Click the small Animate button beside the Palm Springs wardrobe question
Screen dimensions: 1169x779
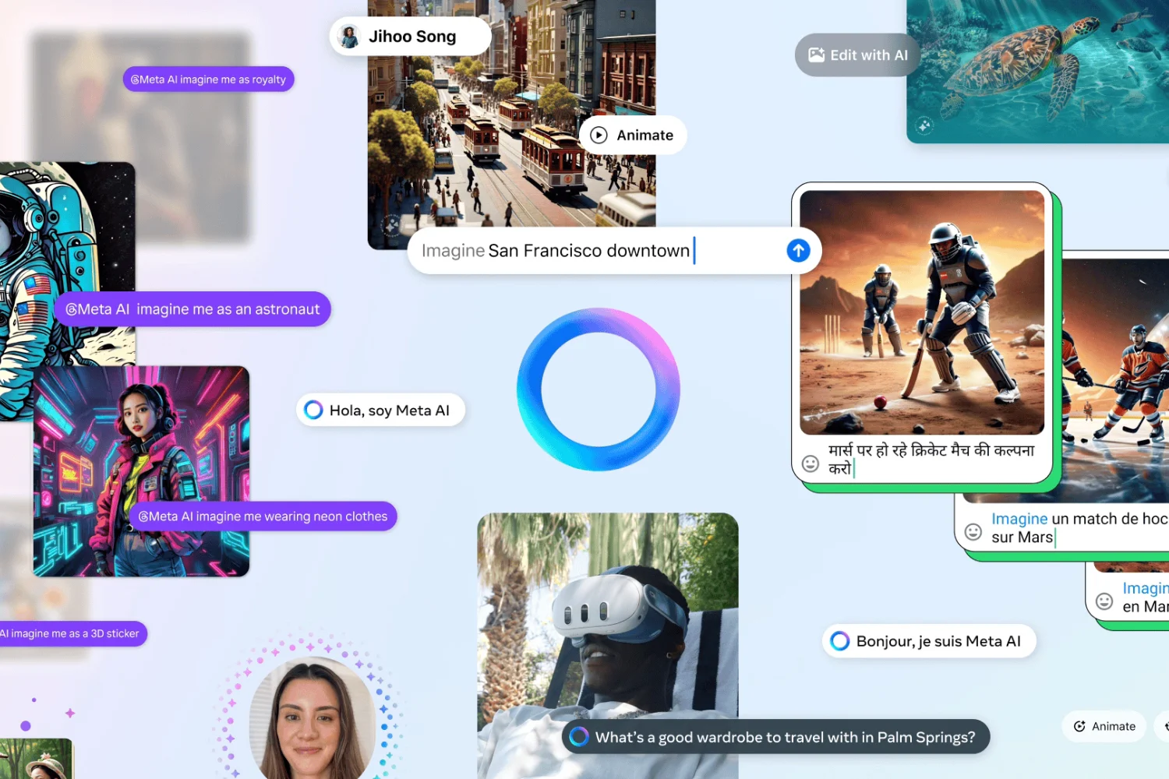coord(1104,726)
